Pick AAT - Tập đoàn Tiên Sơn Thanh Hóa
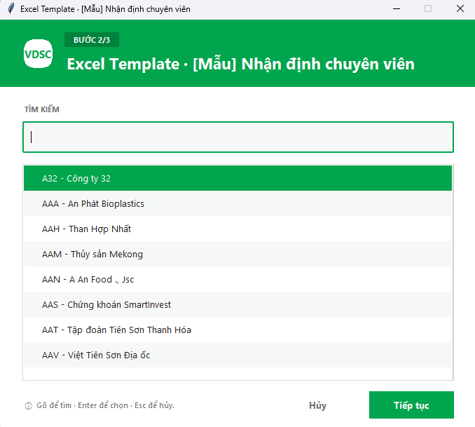Image resolution: width=475 pixels, height=427 pixels. 238,330
